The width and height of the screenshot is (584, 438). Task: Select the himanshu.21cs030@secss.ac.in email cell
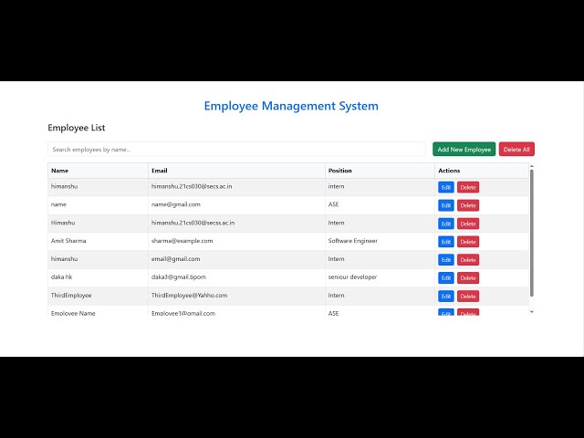click(236, 223)
